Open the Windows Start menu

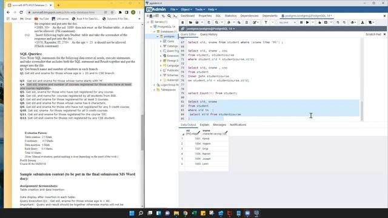coord(132,213)
